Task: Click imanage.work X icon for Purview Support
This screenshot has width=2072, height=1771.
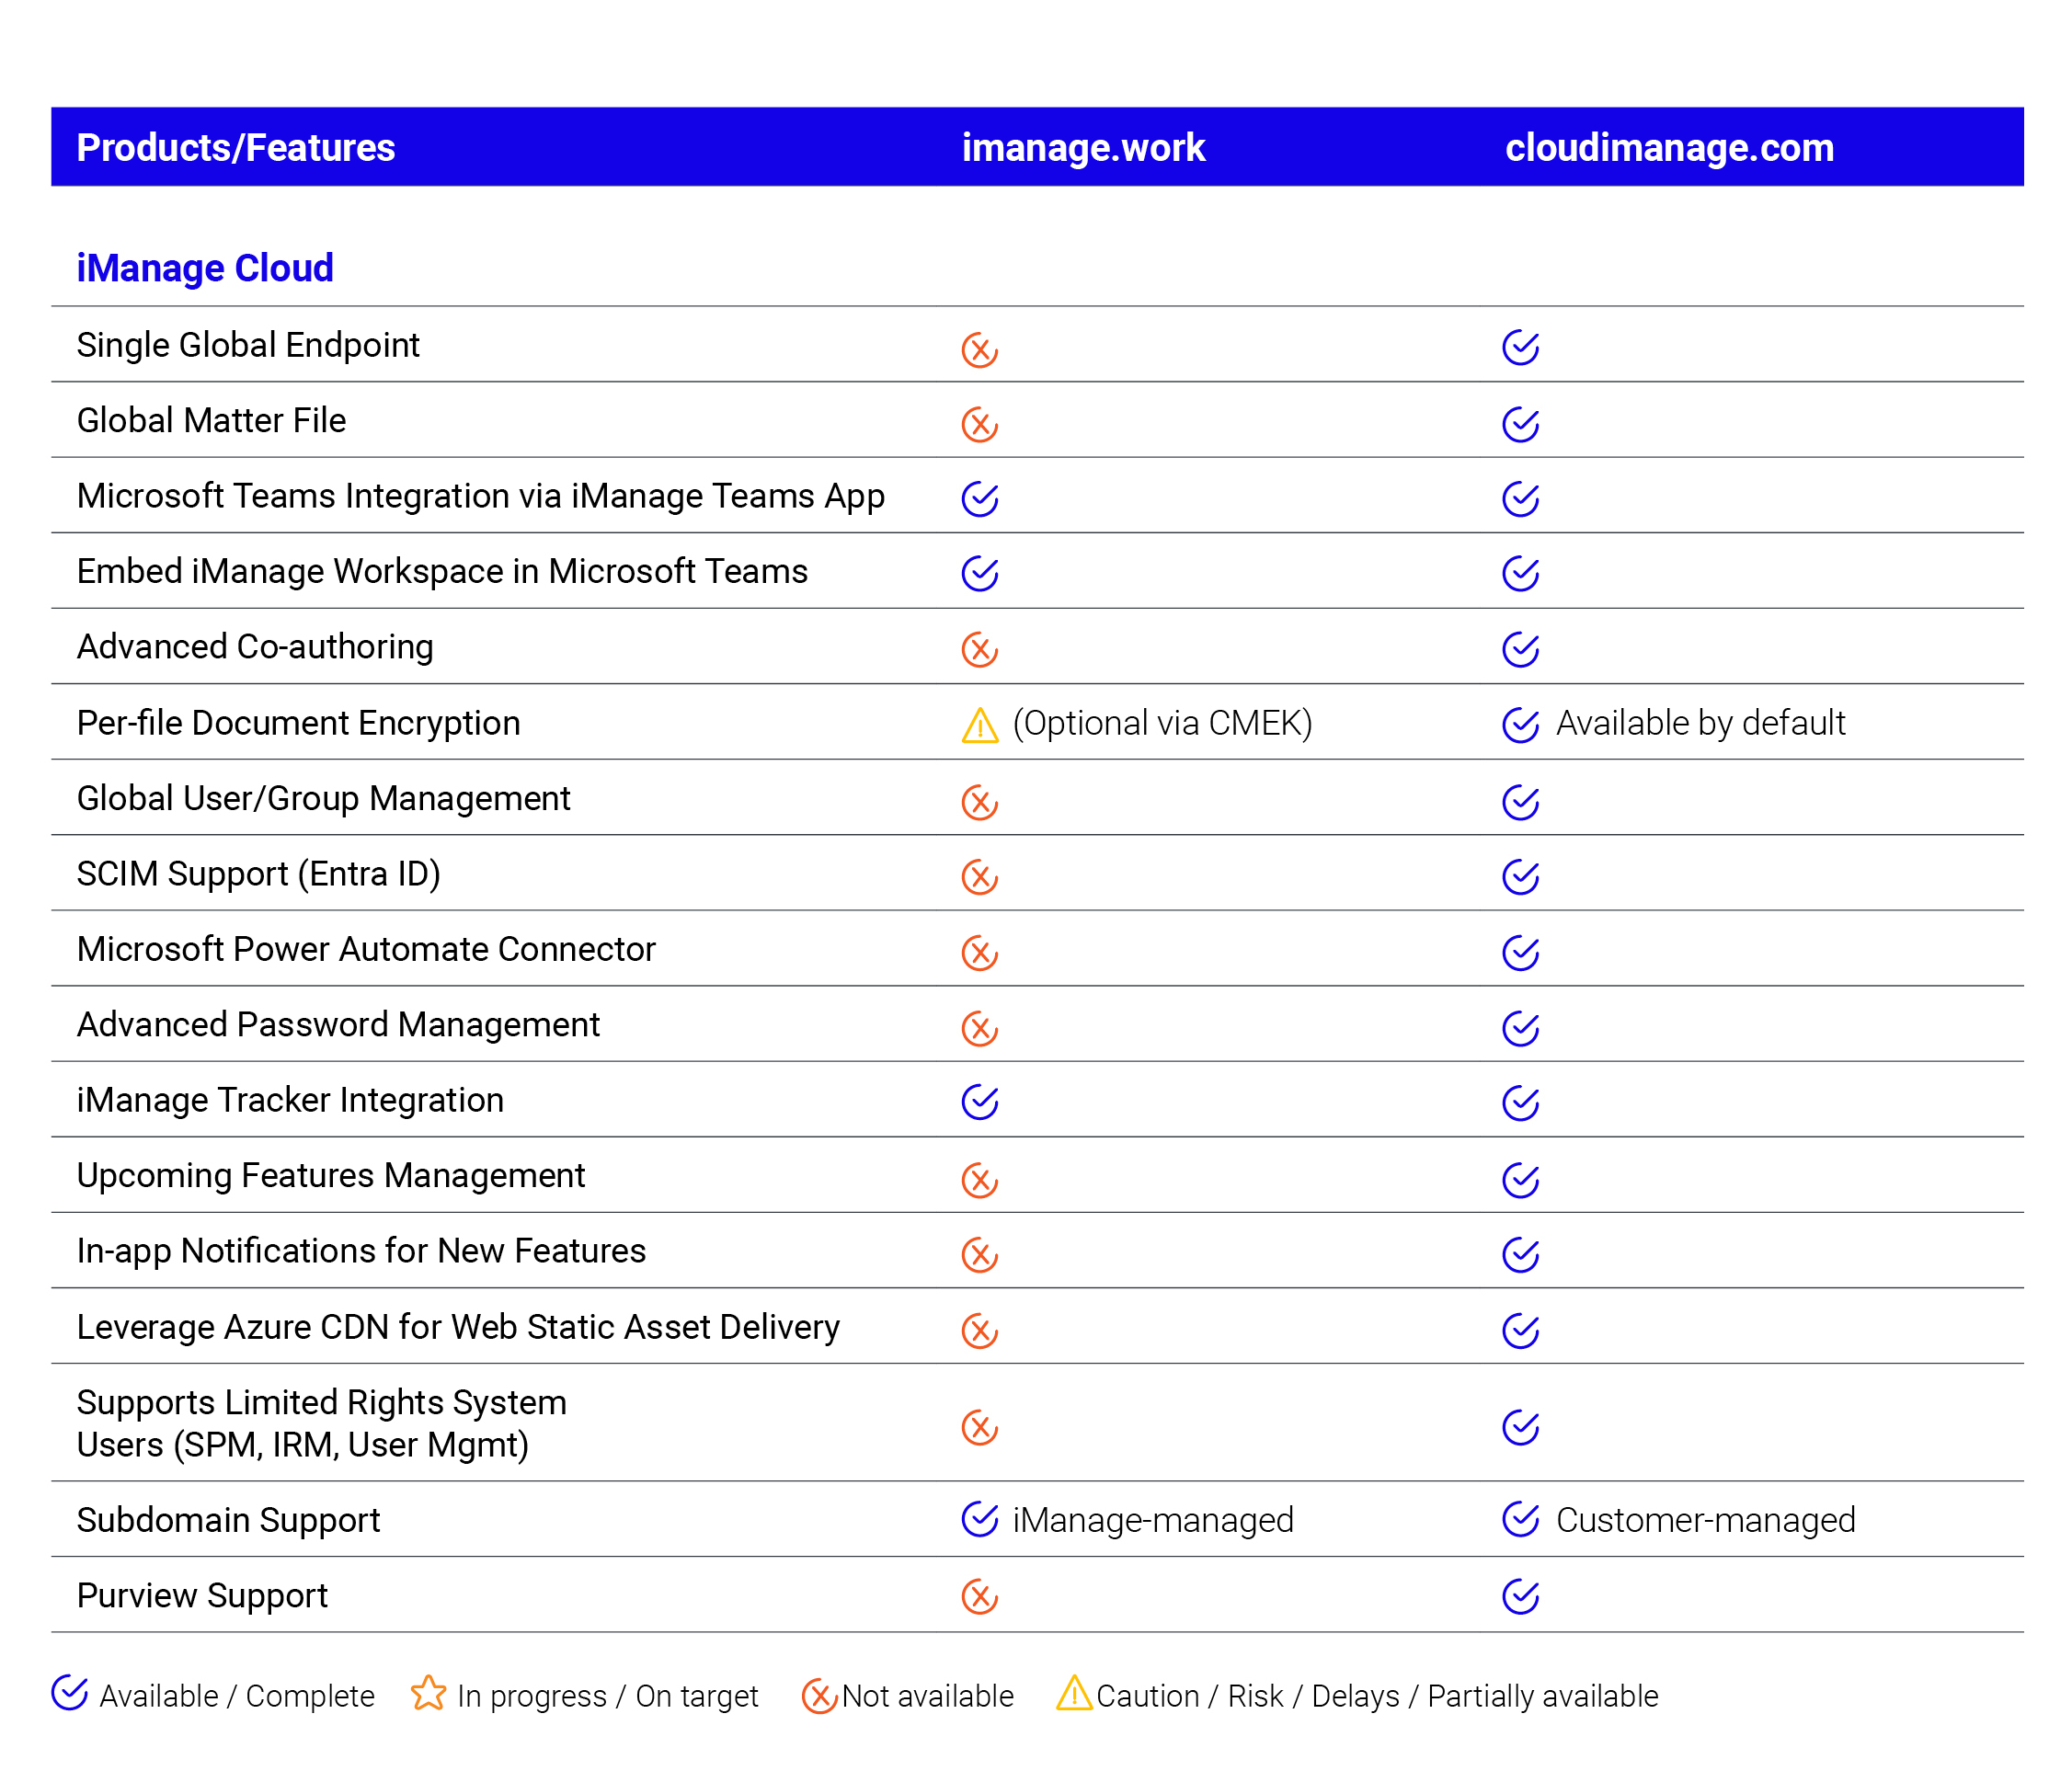Action: 979,1596
